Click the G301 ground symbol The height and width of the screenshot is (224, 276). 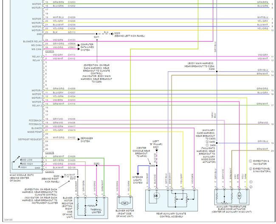point(157,150)
